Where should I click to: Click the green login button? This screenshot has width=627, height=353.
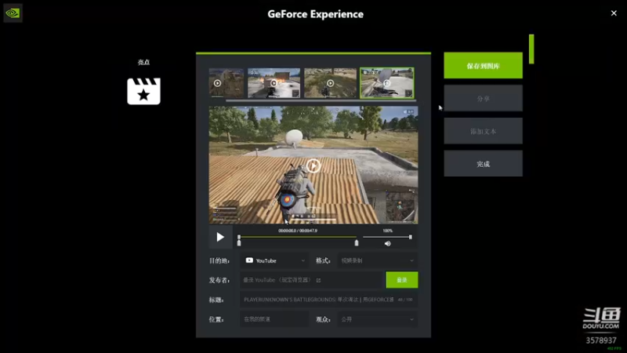[402, 280]
